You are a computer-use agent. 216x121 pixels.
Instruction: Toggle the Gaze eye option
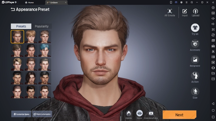(139, 115)
